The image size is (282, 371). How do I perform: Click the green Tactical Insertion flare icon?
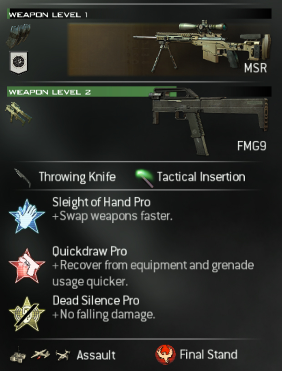(144, 178)
